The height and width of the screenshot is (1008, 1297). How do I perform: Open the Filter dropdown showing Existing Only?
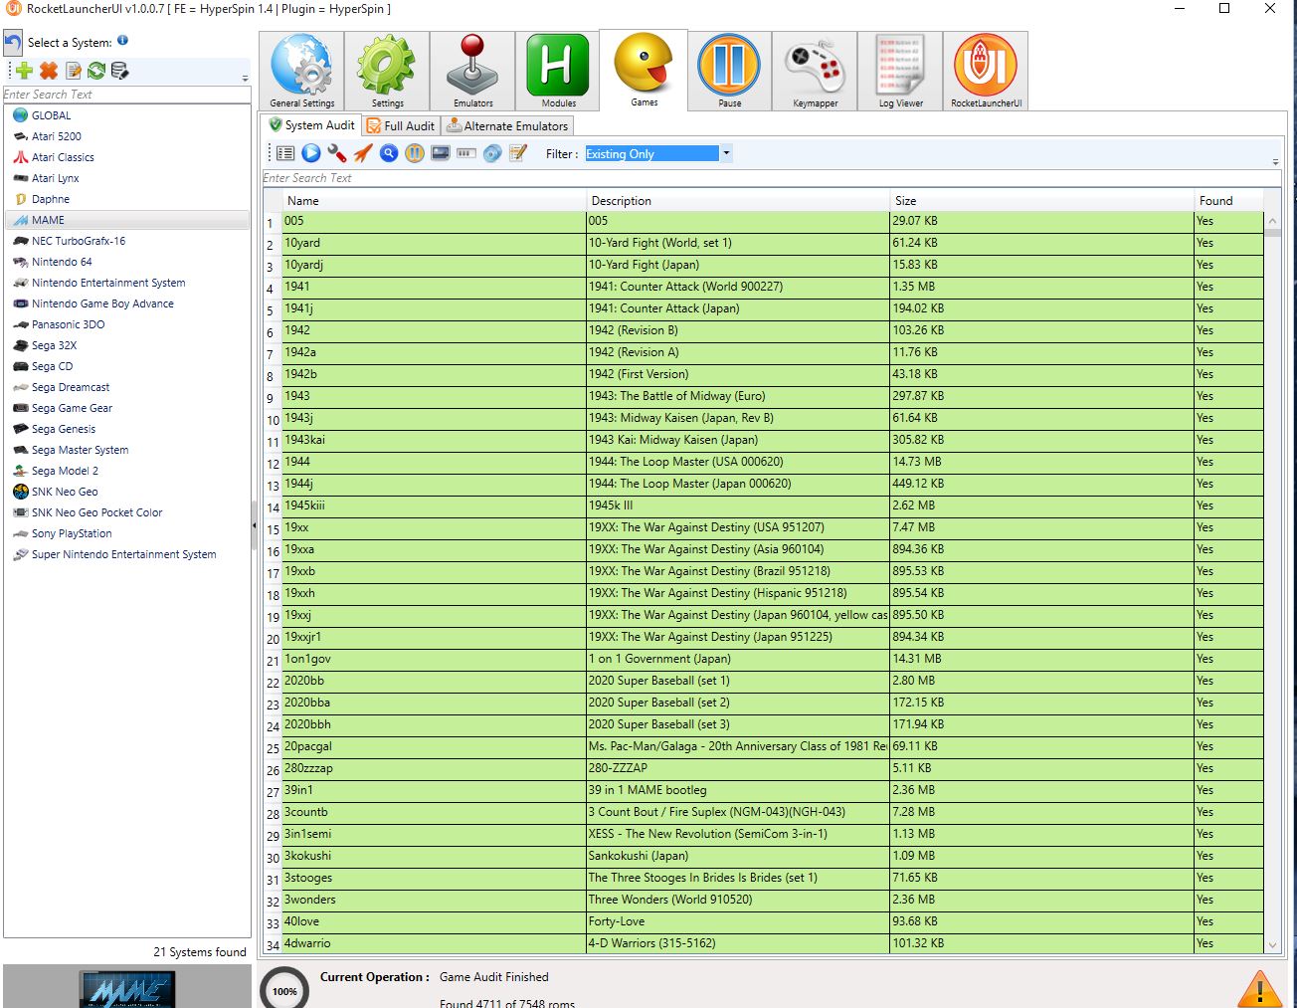tap(726, 153)
